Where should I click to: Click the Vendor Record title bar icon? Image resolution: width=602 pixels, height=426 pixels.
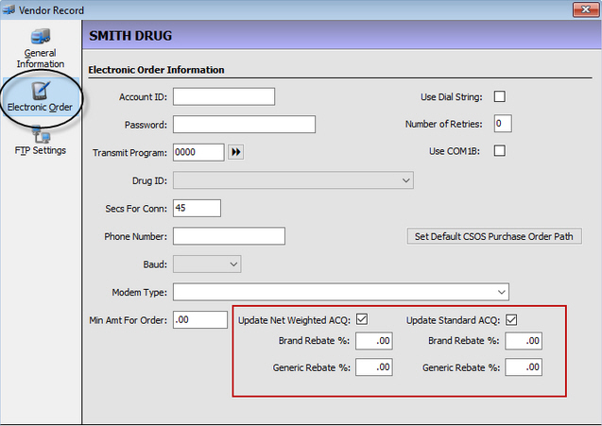[9, 10]
